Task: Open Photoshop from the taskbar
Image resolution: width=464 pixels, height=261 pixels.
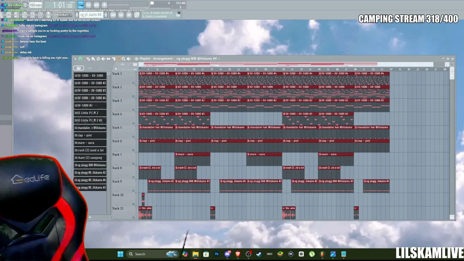Action: [x=217, y=254]
